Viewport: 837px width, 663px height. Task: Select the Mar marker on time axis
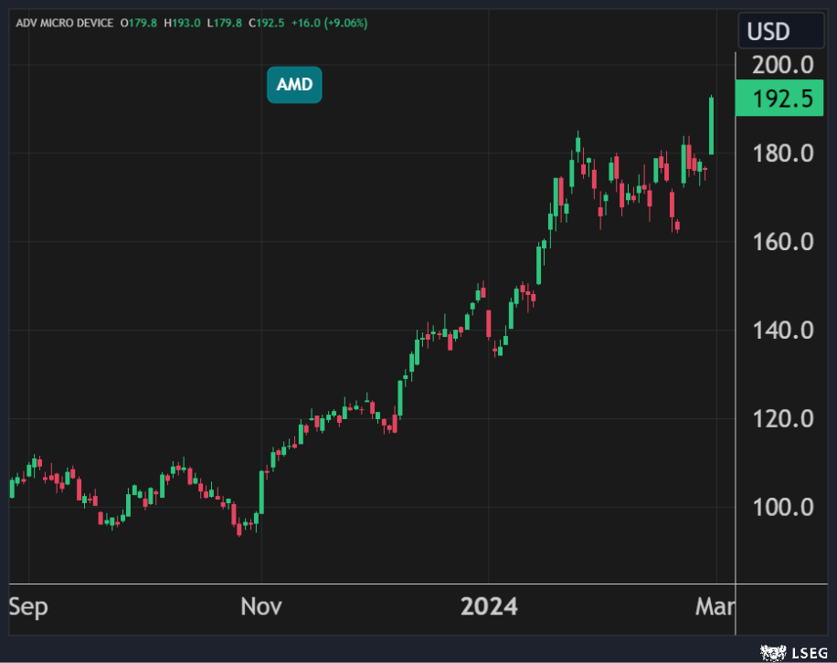[x=715, y=606]
